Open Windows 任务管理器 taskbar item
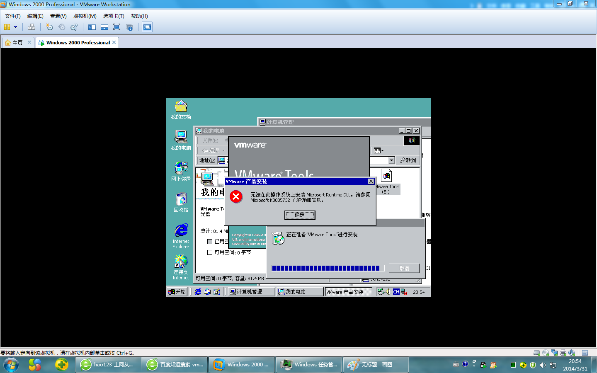 (x=309, y=365)
